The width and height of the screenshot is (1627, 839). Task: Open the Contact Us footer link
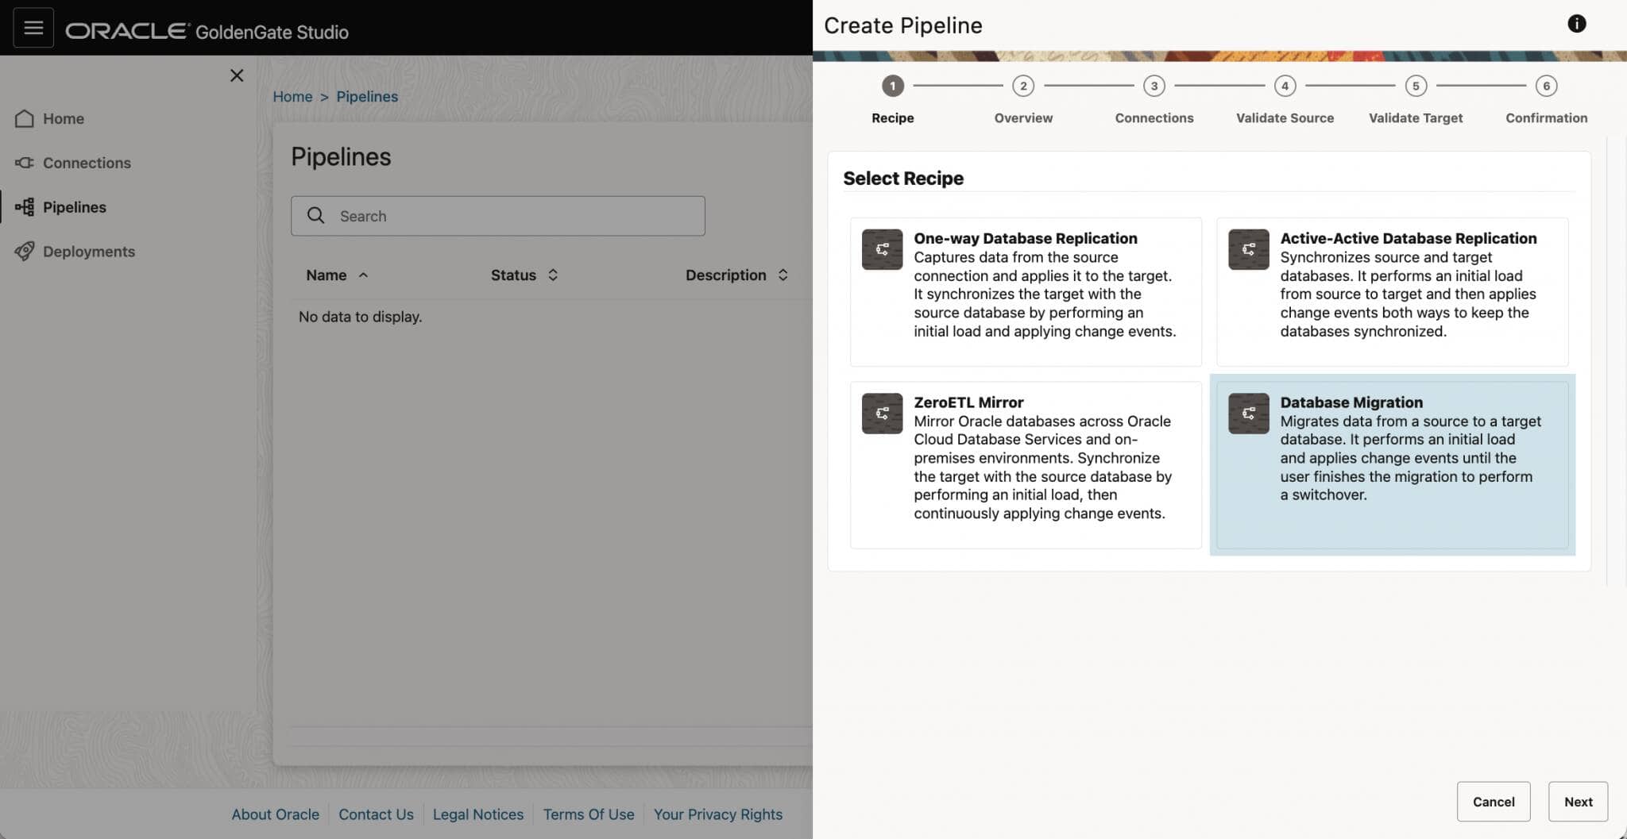pos(376,814)
